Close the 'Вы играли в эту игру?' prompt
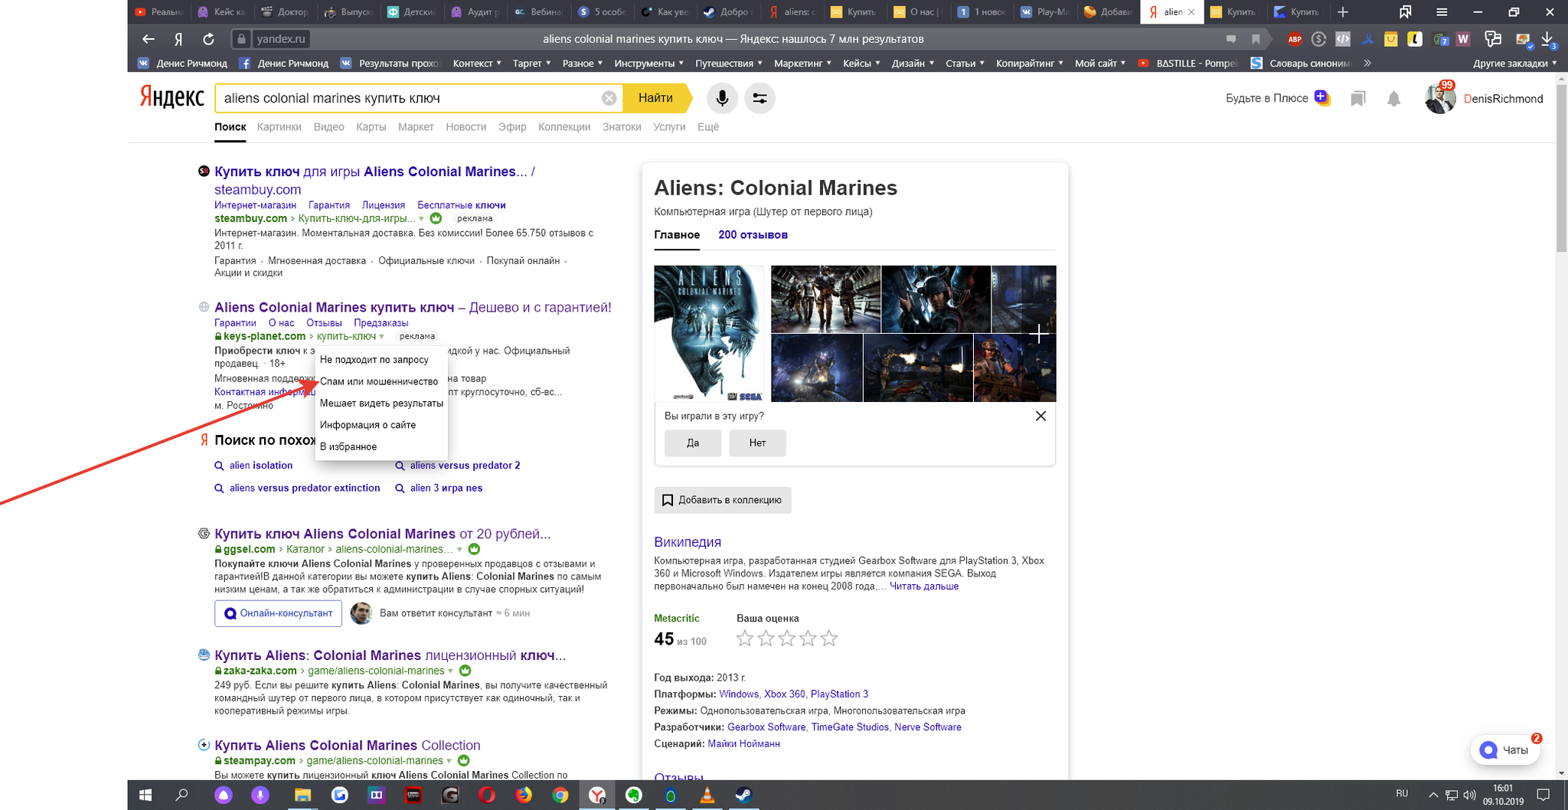1568x810 pixels. (1040, 416)
